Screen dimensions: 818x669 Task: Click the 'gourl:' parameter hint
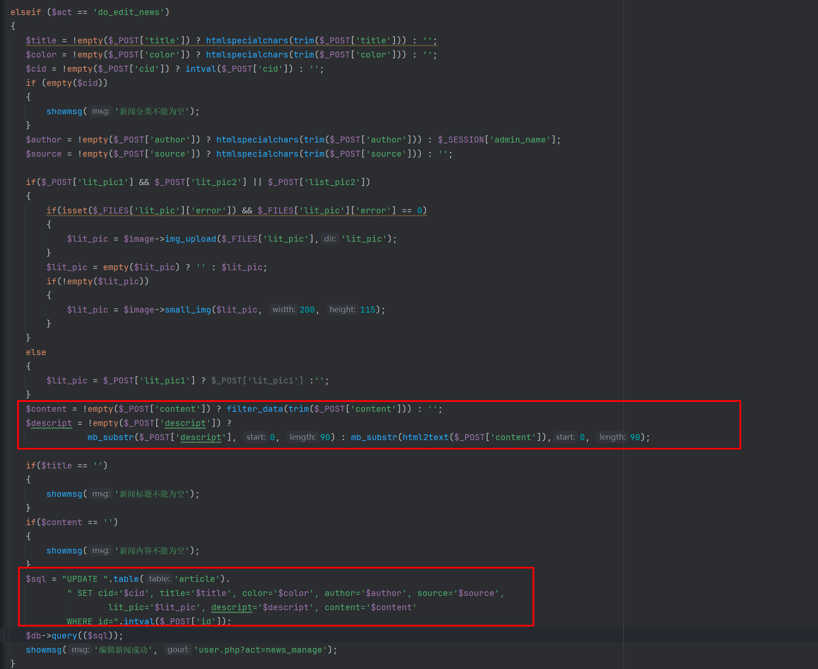pos(178,650)
